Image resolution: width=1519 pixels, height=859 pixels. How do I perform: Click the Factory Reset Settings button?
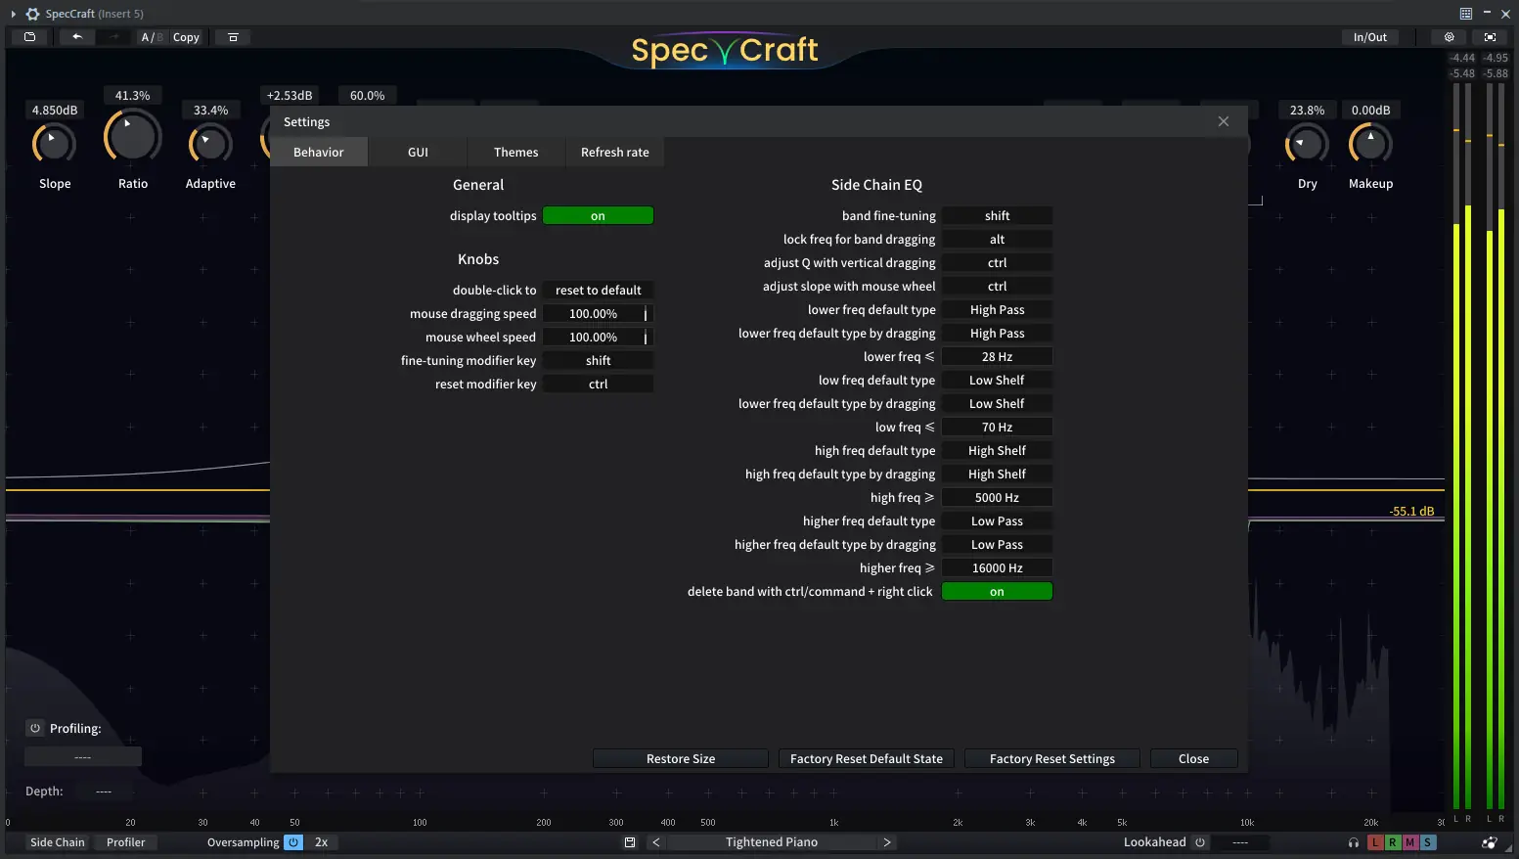pos(1051,758)
